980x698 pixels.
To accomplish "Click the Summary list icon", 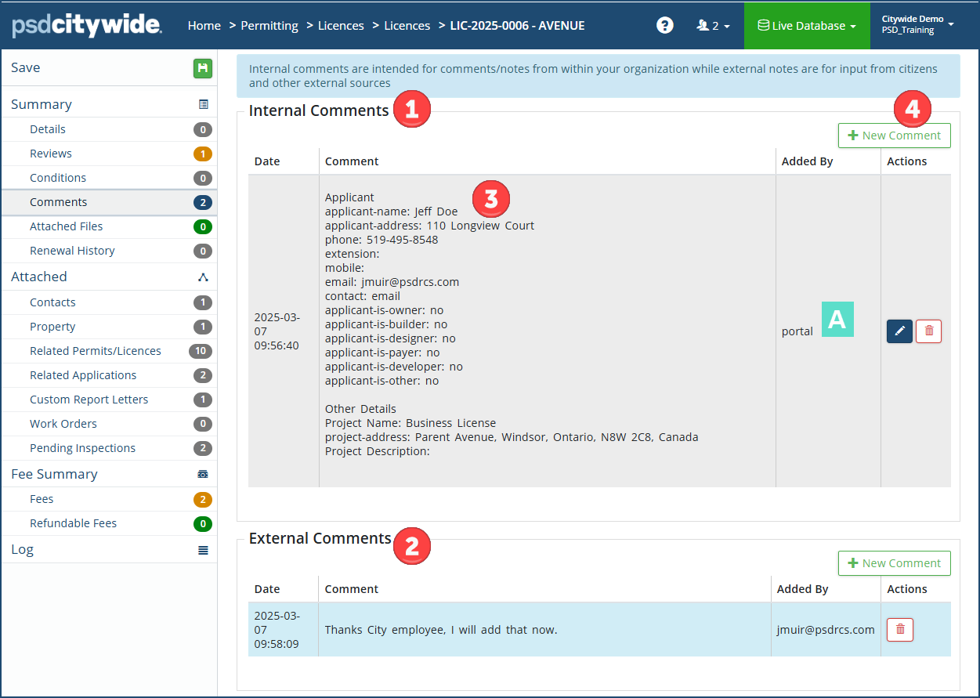I will (x=204, y=104).
